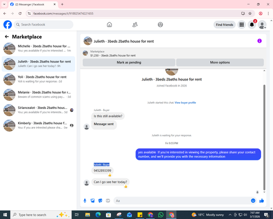Go back in browser history
273x219 pixels.
(5, 14)
